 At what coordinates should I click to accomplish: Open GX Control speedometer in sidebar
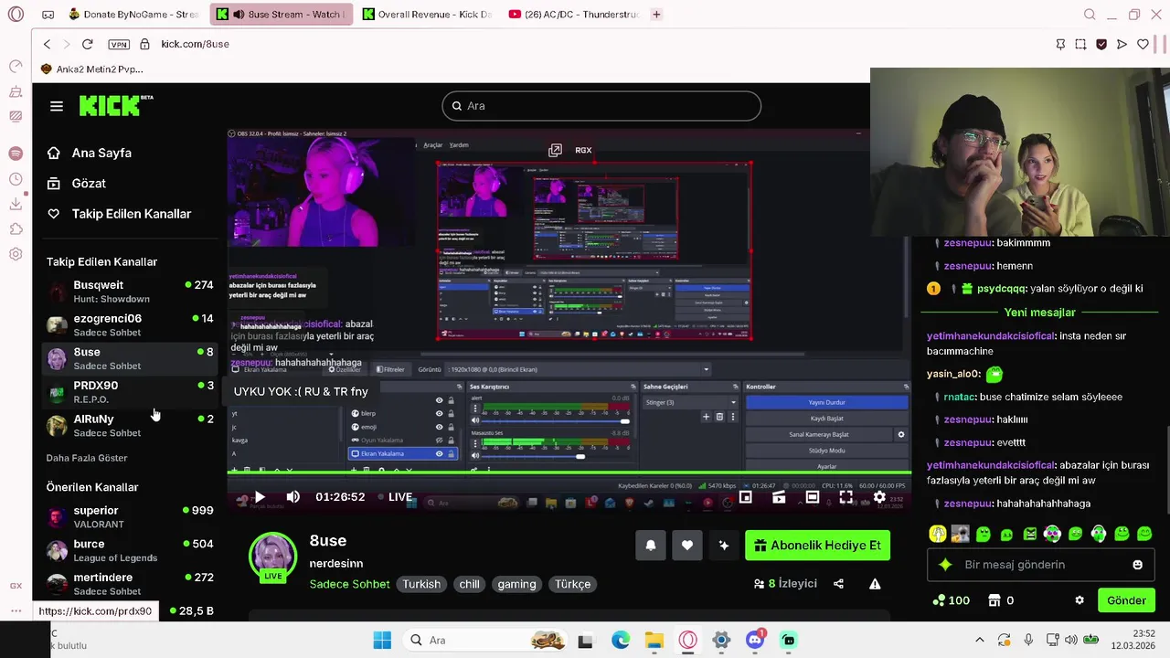click(16, 66)
